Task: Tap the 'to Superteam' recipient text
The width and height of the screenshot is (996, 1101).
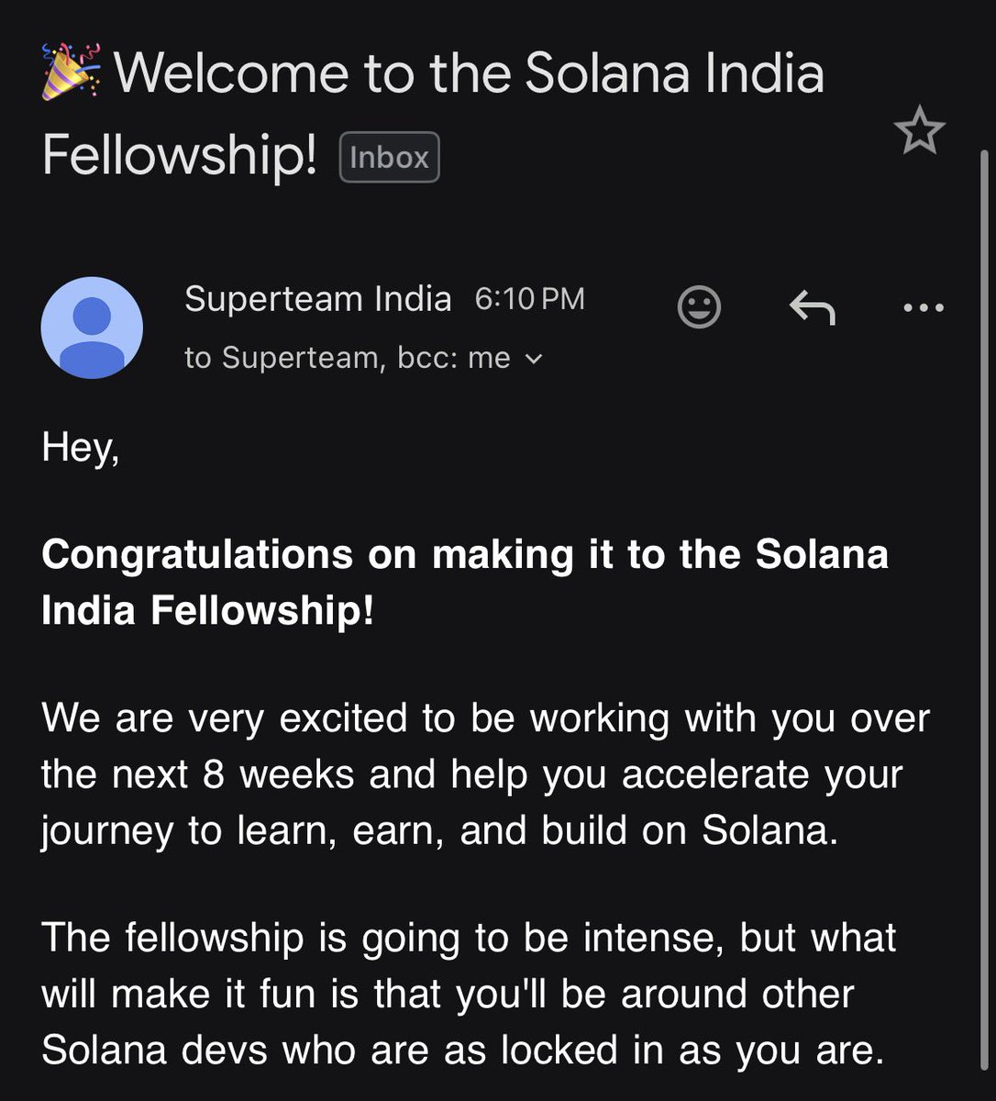Action: coord(284,358)
